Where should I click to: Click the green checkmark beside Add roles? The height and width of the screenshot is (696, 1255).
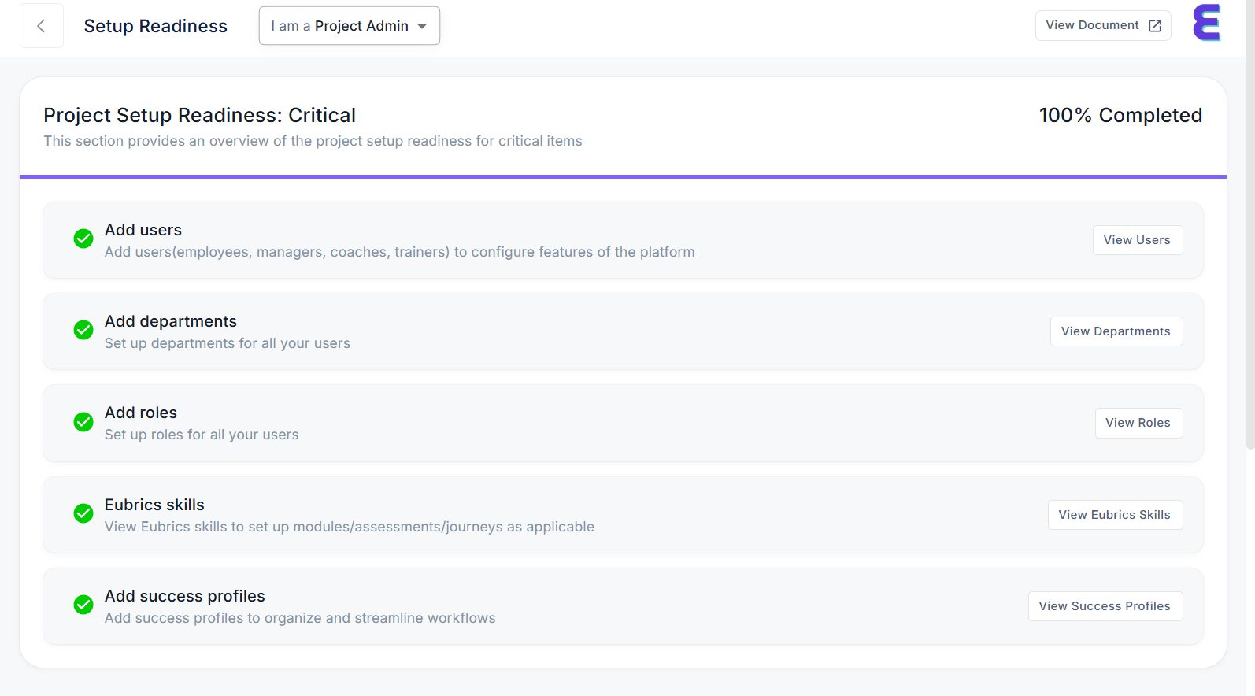coord(83,422)
